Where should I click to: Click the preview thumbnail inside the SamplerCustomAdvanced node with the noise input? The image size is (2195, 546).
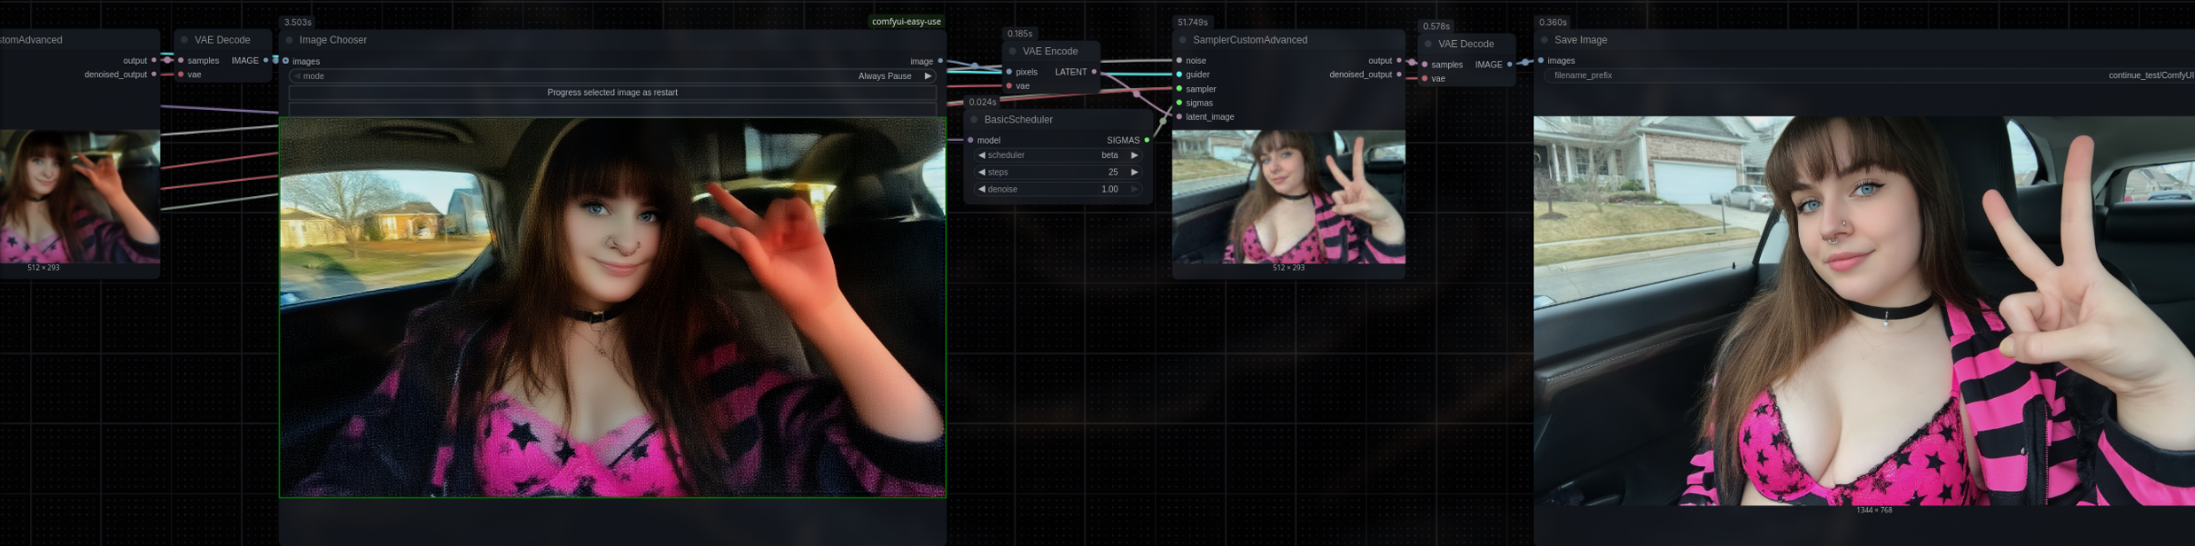point(1288,196)
